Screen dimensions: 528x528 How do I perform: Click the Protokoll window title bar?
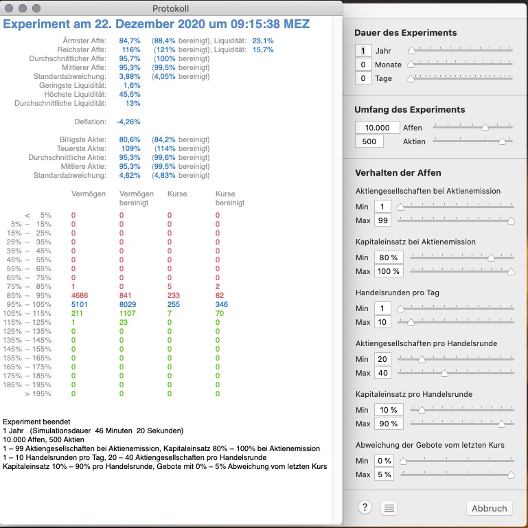[x=171, y=8]
